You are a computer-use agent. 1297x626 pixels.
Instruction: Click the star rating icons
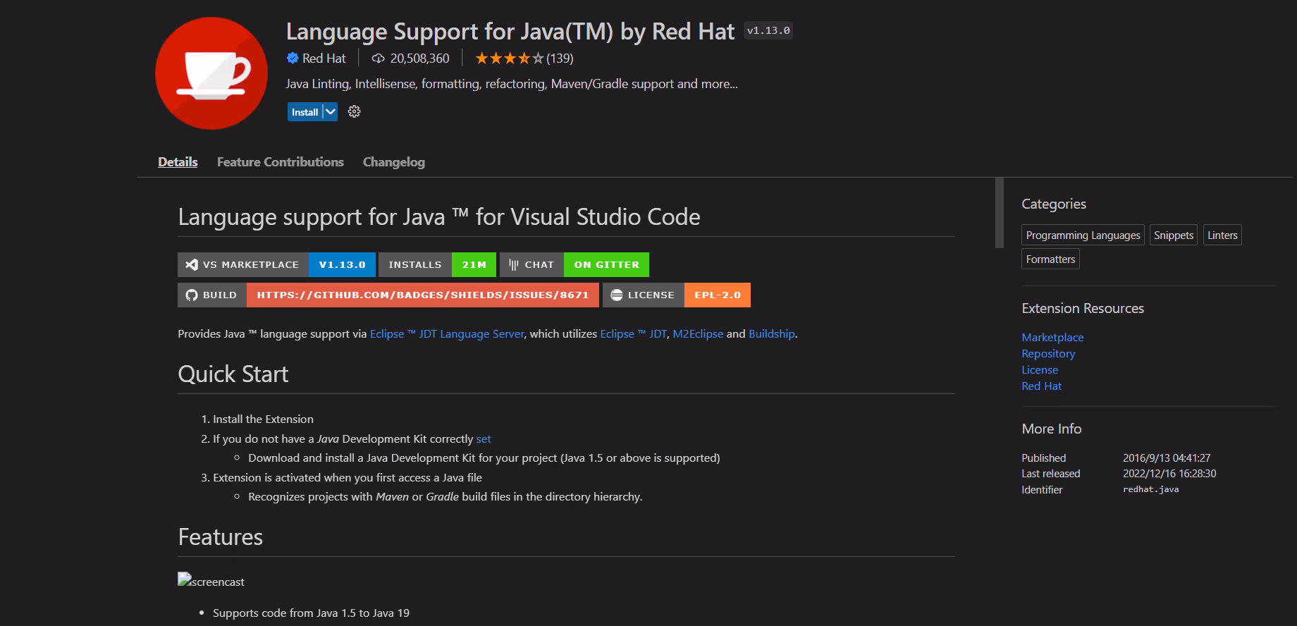[510, 59]
